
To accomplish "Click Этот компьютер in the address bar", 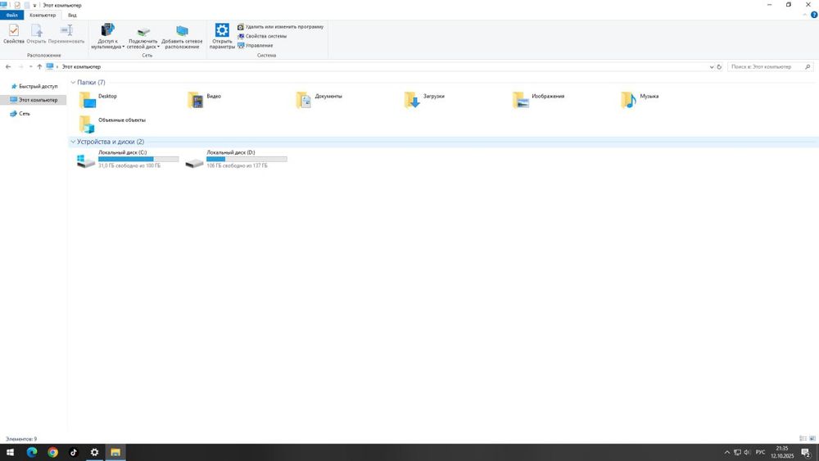I will click(x=81, y=67).
